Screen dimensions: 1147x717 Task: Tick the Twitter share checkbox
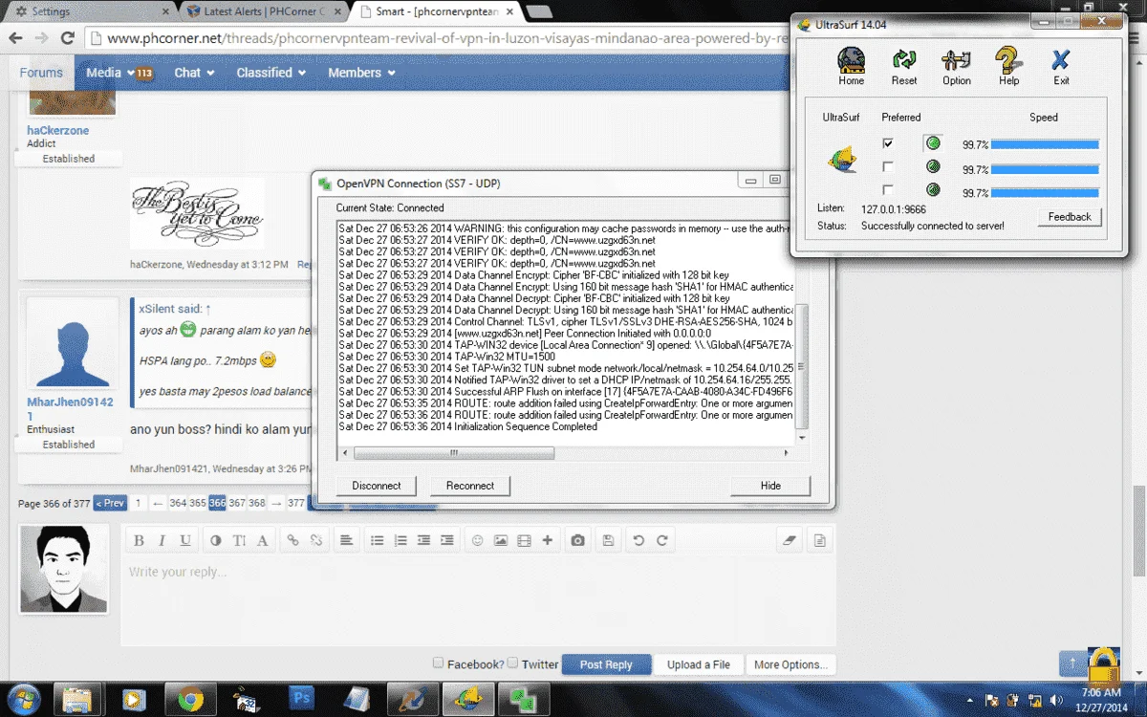512,663
